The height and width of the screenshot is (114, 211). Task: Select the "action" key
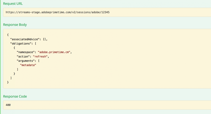click(23, 57)
